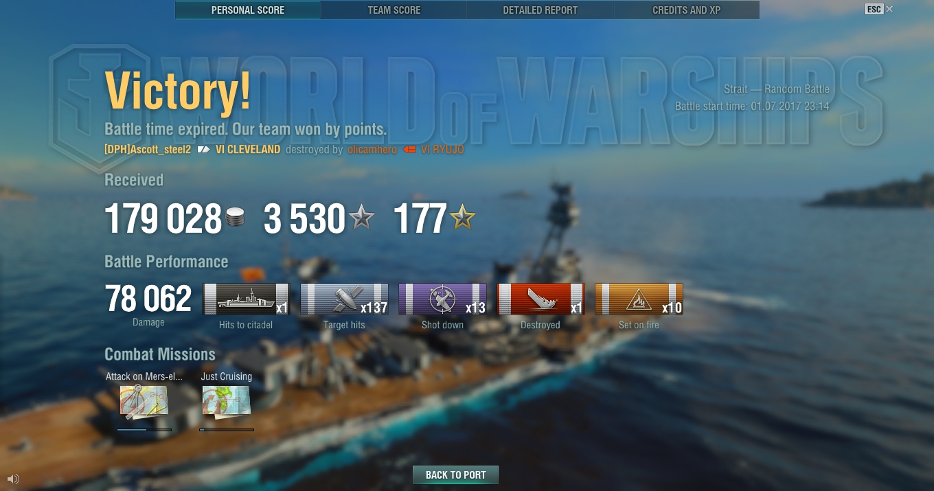Toggle the sound speaker icon
This screenshot has width=934, height=491.
tap(13, 479)
